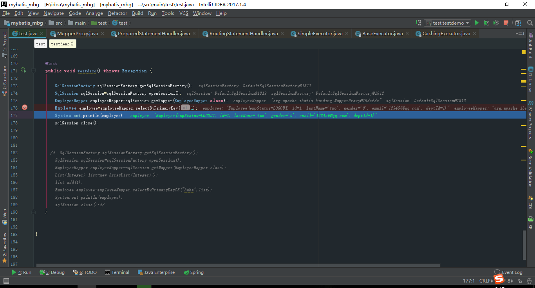Open the test.testdemo run configuration dropdown
The width and height of the screenshot is (535, 288).
[447, 23]
